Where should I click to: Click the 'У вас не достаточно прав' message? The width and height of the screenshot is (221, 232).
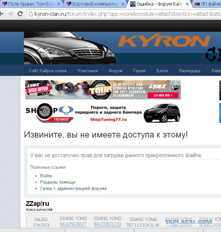click(x=116, y=155)
